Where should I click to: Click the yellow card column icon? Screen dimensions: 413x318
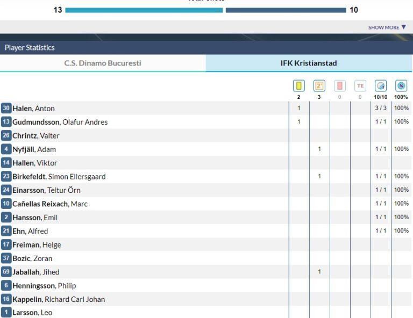click(298, 86)
